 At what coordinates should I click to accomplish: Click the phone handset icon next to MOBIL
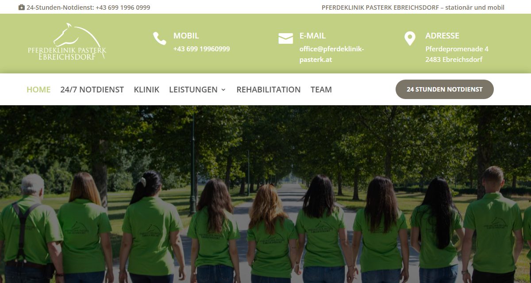160,38
